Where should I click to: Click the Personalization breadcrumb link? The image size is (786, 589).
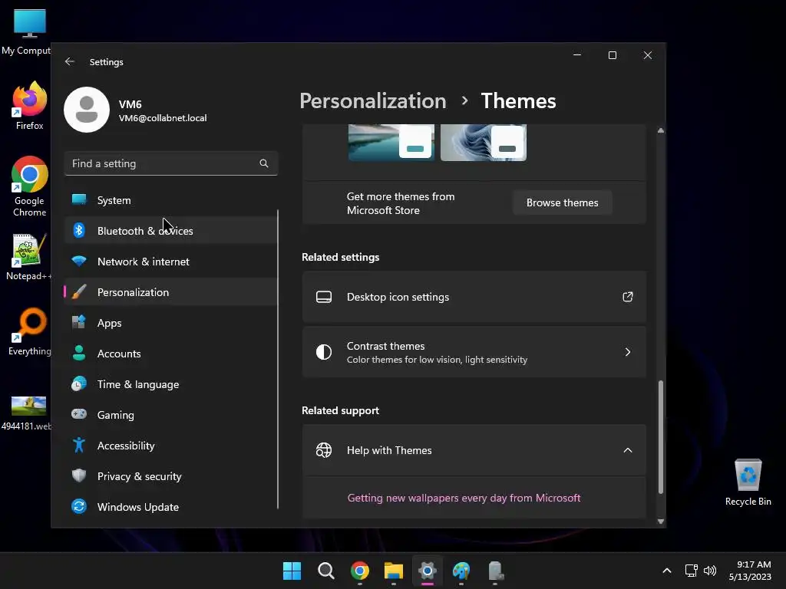click(372, 101)
